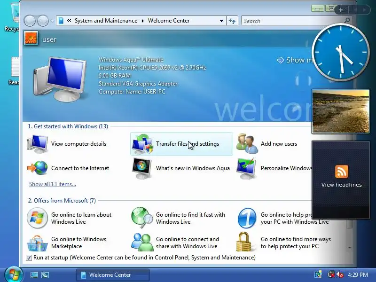This screenshot has height=282, width=376.
Task: Click the Personalize Windows icon
Action: [x=246, y=168]
